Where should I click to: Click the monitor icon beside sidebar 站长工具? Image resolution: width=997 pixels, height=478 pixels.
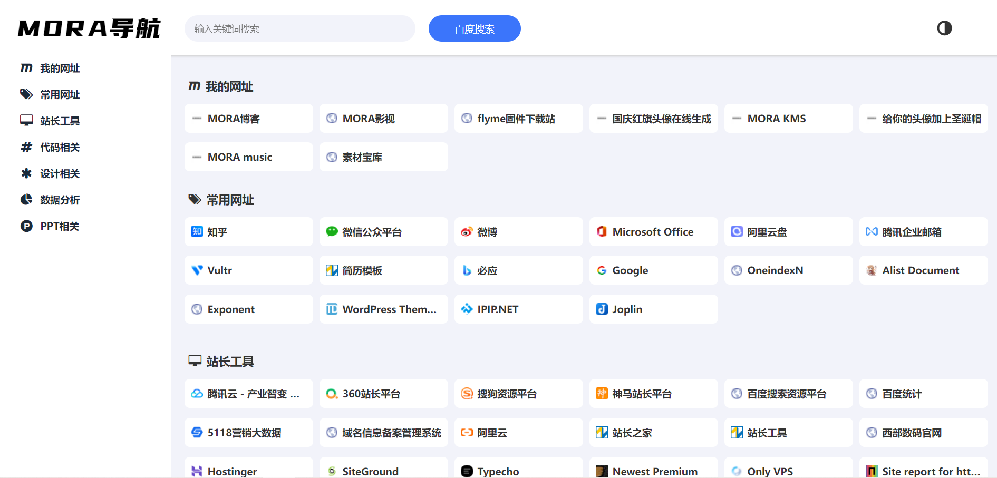(26, 121)
